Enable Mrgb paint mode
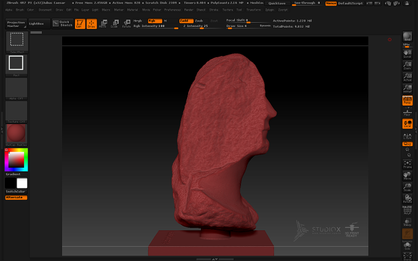The width and height of the screenshot is (418, 261). coord(138,21)
